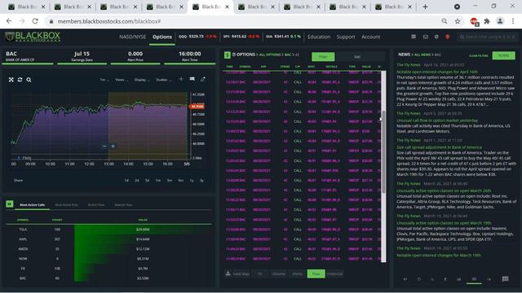Click the header symbol search field

[487, 37]
